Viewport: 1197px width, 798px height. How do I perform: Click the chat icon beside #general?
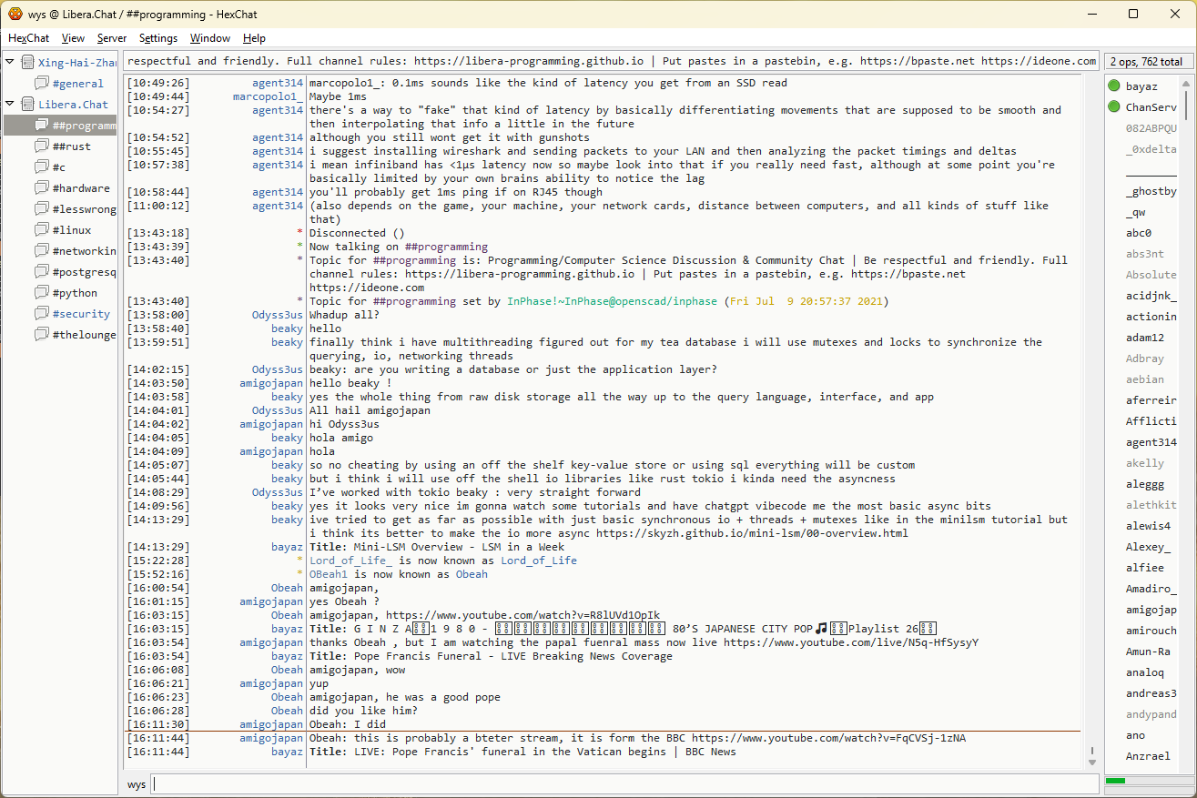(x=42, y=84)
